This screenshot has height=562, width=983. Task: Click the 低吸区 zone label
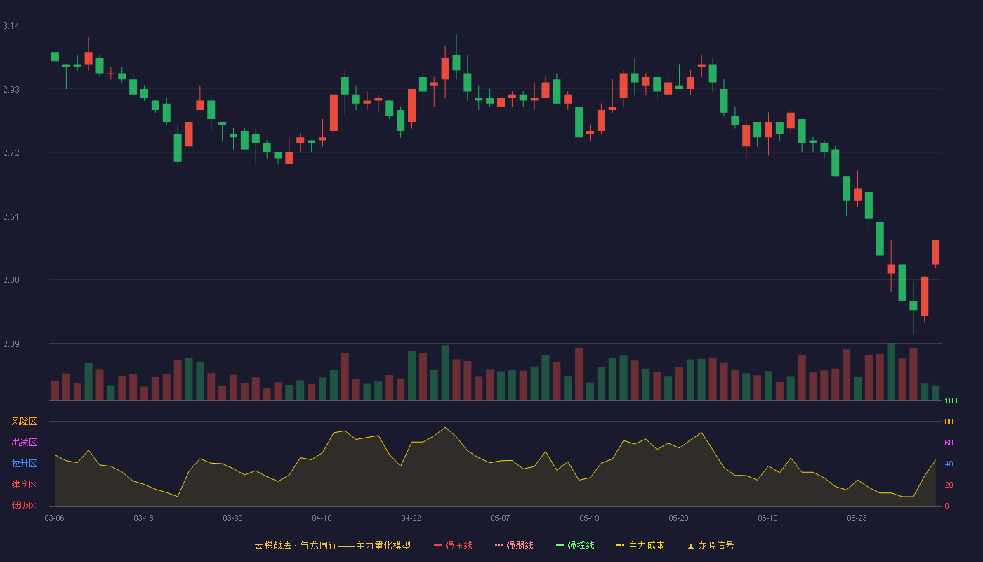[24, 505]
